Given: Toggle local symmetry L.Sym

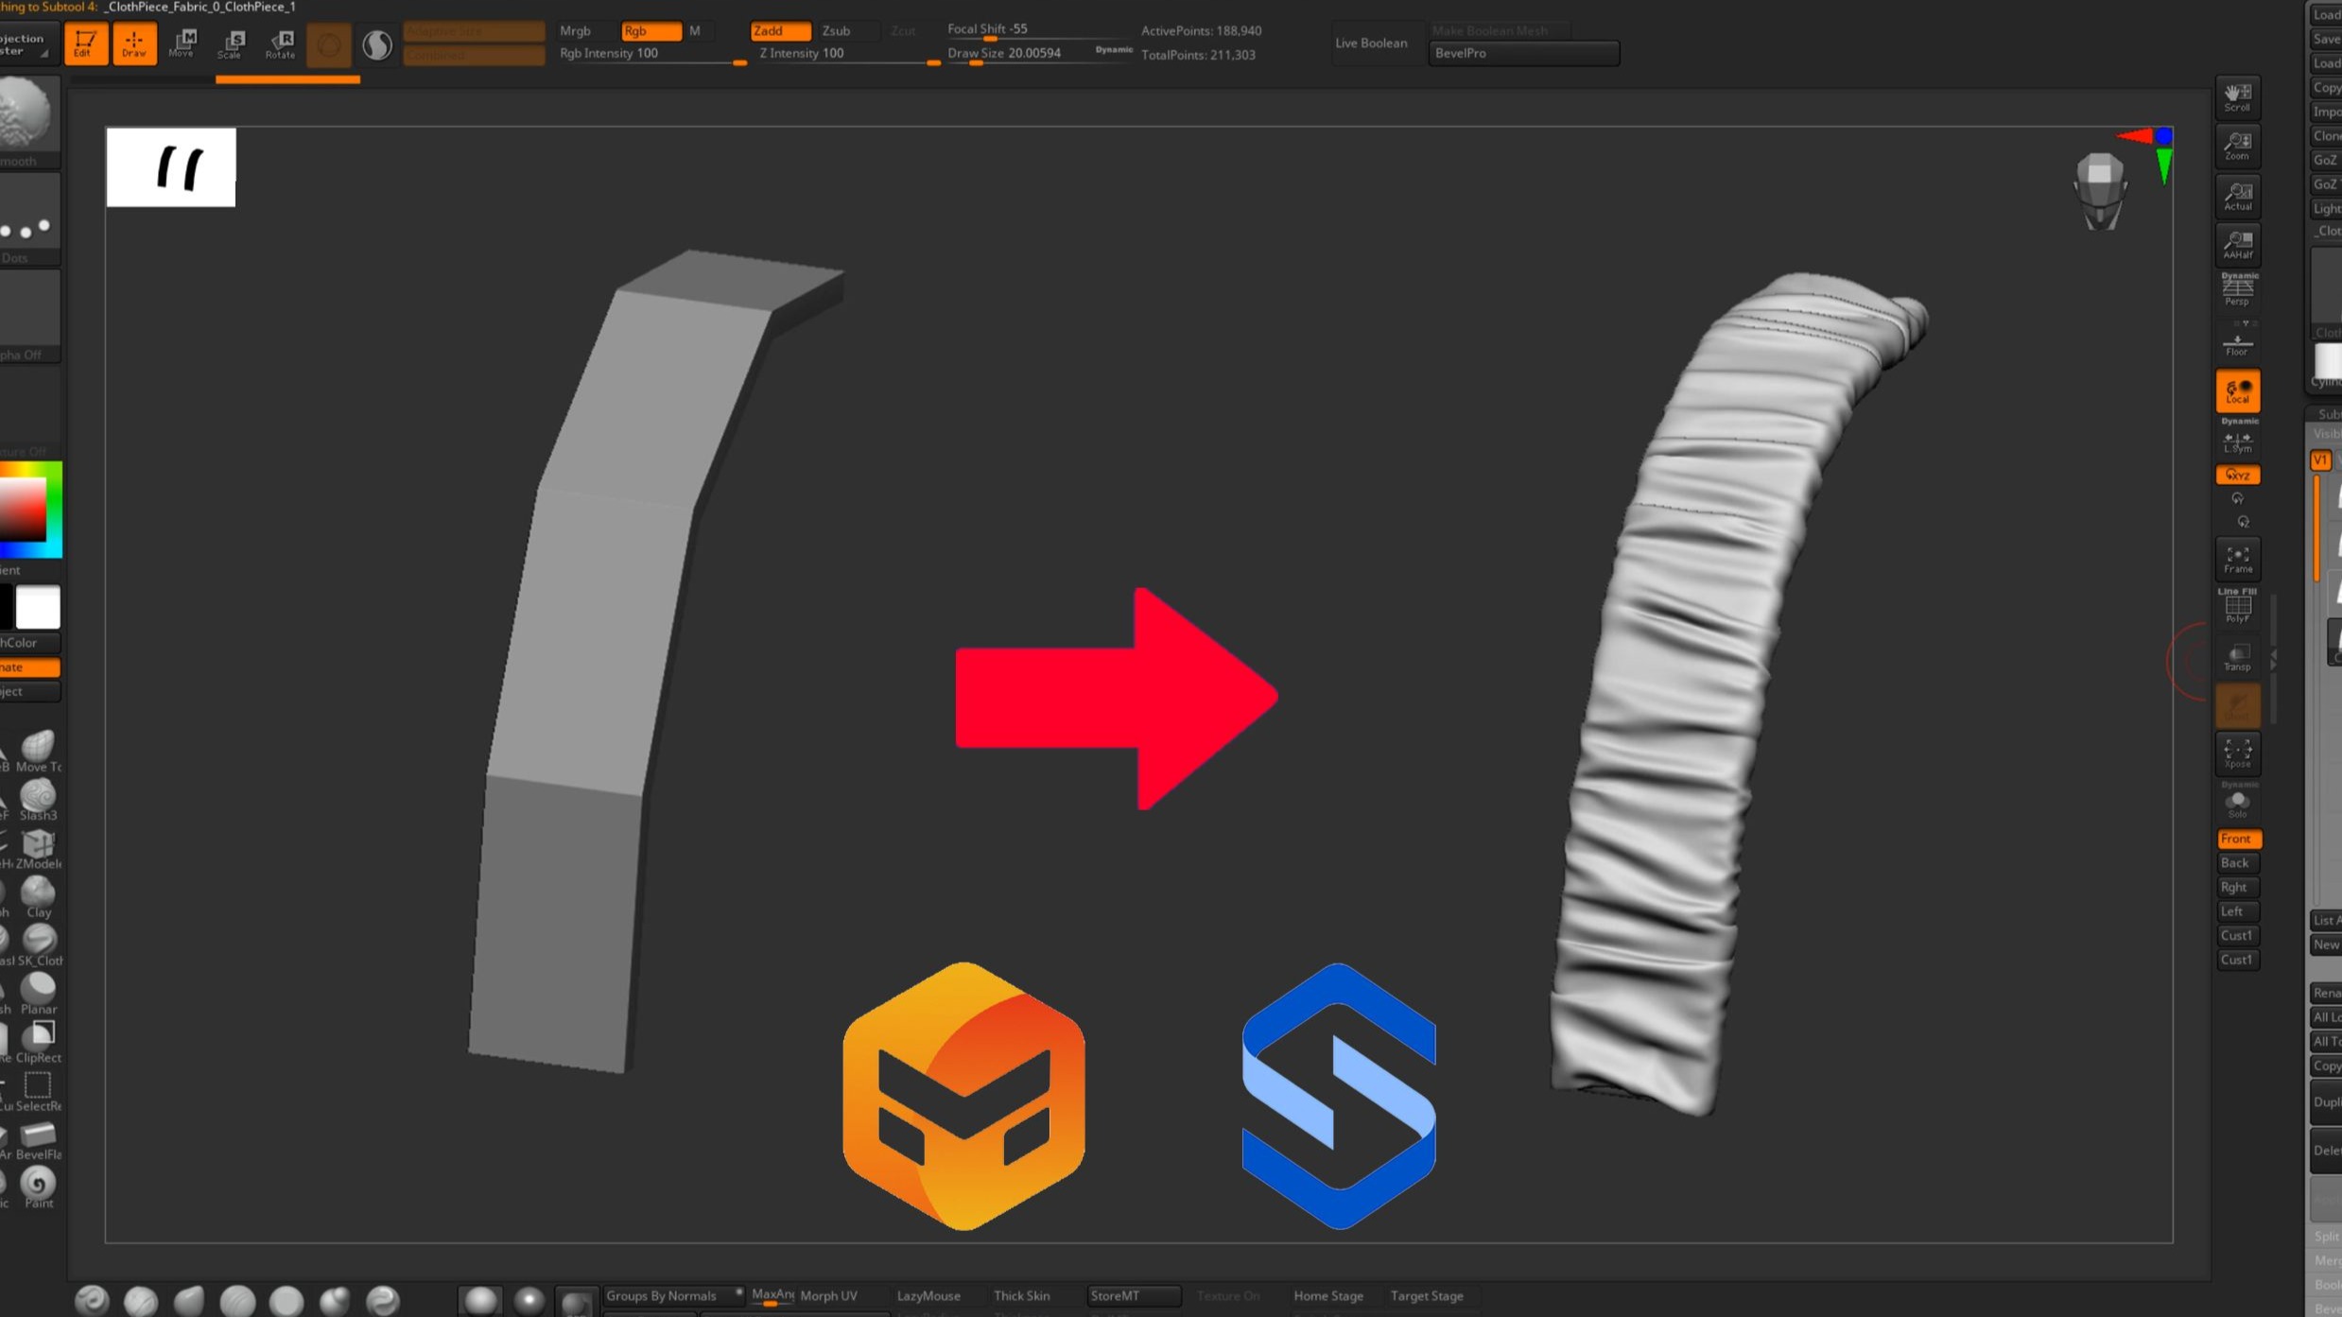Looking at the screenshot, I should 2237,441.
